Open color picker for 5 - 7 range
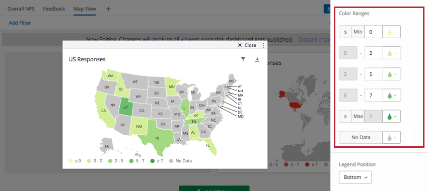The image size is (428, 191). click(392, 95)
